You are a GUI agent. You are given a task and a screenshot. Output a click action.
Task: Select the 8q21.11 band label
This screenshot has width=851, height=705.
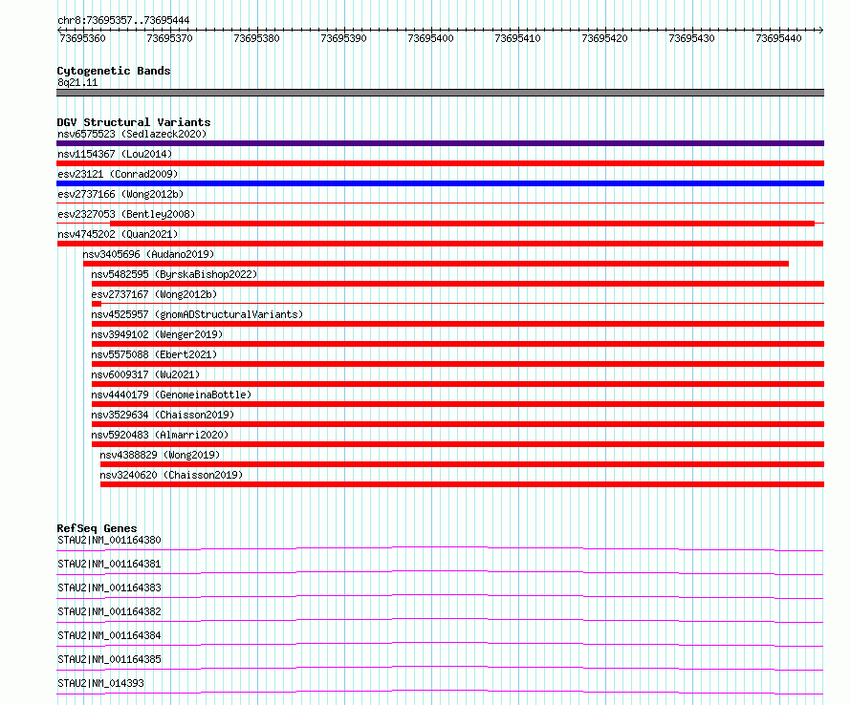coord(77,82)
